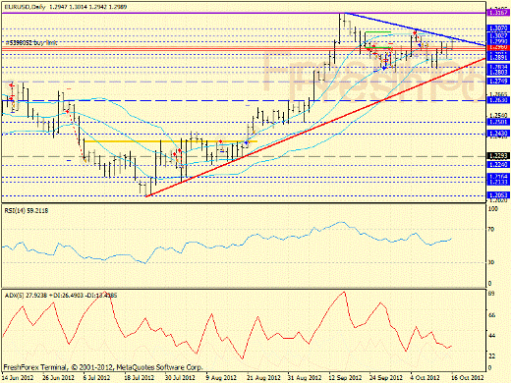
Task: Click the FreshForex Terminal copyright text
Action: click(103, 367)
